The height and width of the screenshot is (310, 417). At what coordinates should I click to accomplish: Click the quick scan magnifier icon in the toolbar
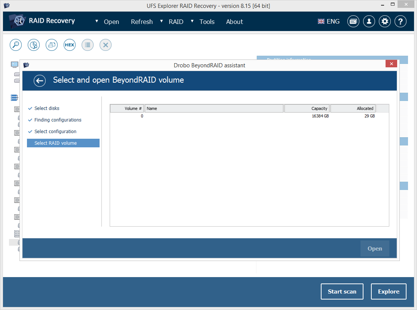(16, 45)
